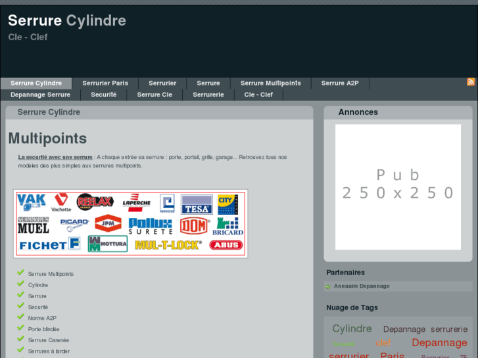This screenshot has width=478, height=358.
Task: Follow the 'La securité avec une serrure' link
Action: [x=55, y=157]
